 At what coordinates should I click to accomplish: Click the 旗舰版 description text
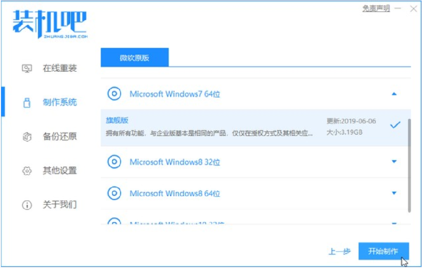click(209, 133)
